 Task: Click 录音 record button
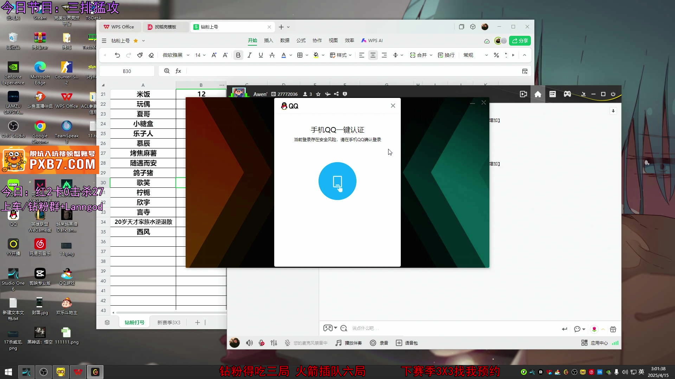pos(379,343)
